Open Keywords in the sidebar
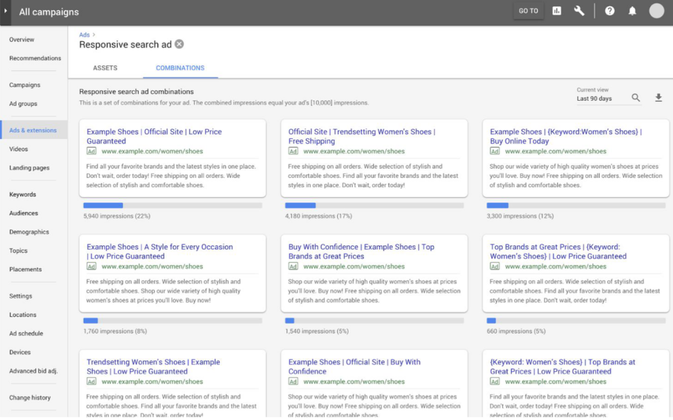Image resolution: width=673 pixels, height=420 pixels. tap(23, 194)
